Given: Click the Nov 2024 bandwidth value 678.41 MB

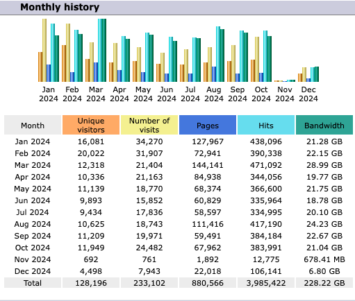Looking at the screenshot, I should pyautogui.click(x=324, y=259).
